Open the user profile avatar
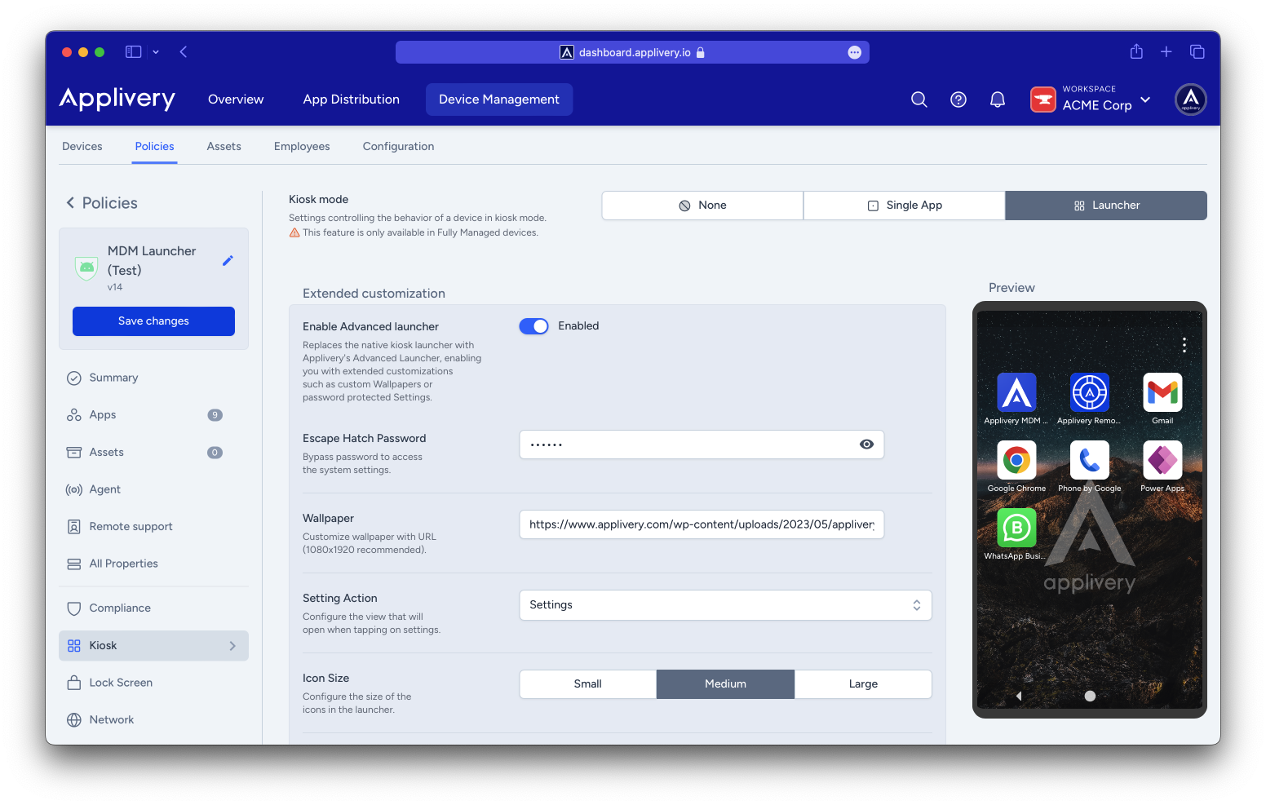The width and height of the screenshot is (1266, 805). click(x=1191, y=100)
